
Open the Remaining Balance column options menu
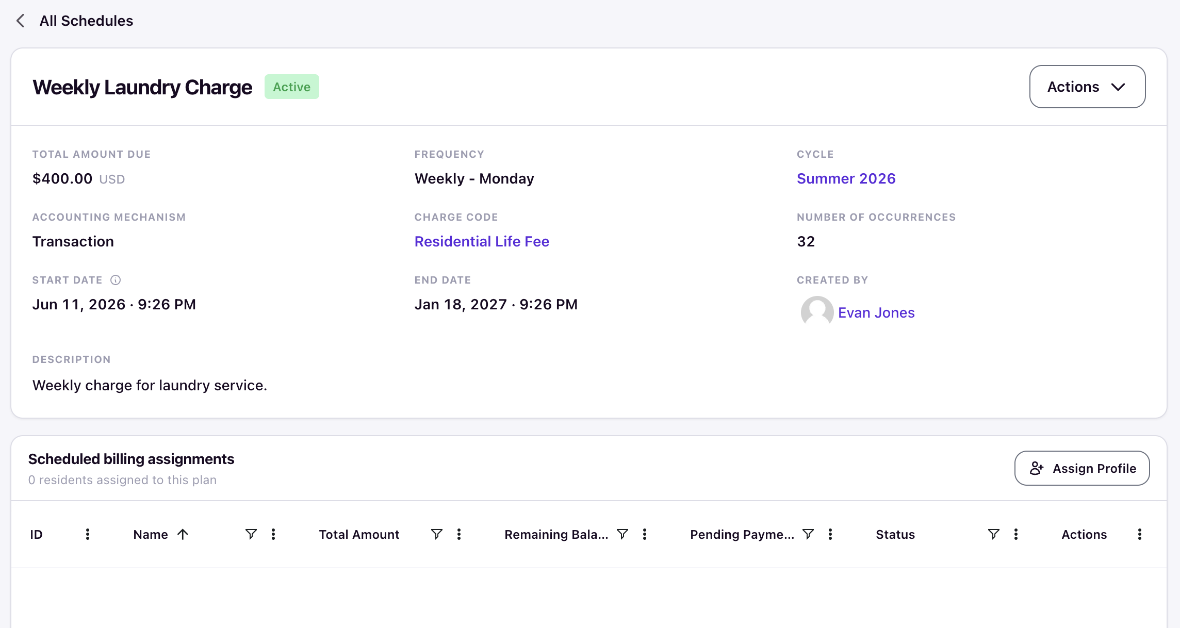645,534
